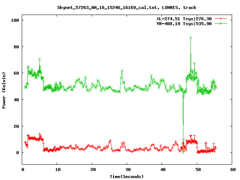Image resolution: width=240 pixels, height=180 pixels.
Task: Click the Power (Kelvin) axis label
Action: tap(4, 90)
